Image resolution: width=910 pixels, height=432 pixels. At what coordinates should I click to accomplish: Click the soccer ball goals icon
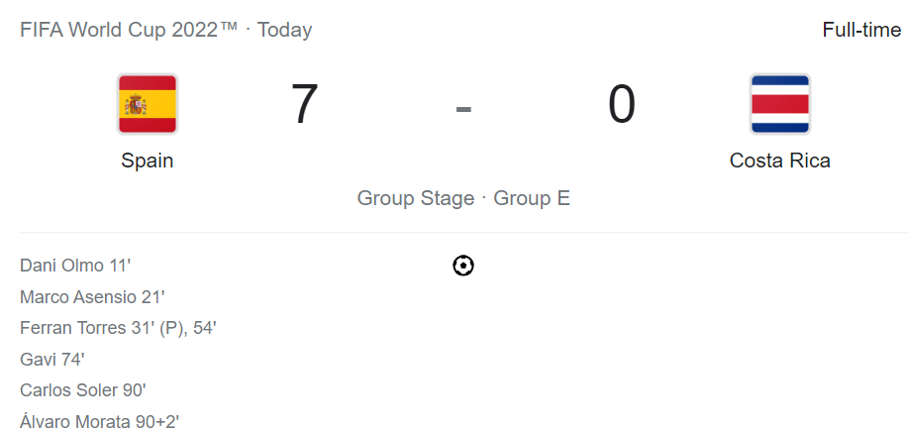pos(463,266)
